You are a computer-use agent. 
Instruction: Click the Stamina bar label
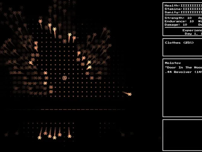coord(173,9)
